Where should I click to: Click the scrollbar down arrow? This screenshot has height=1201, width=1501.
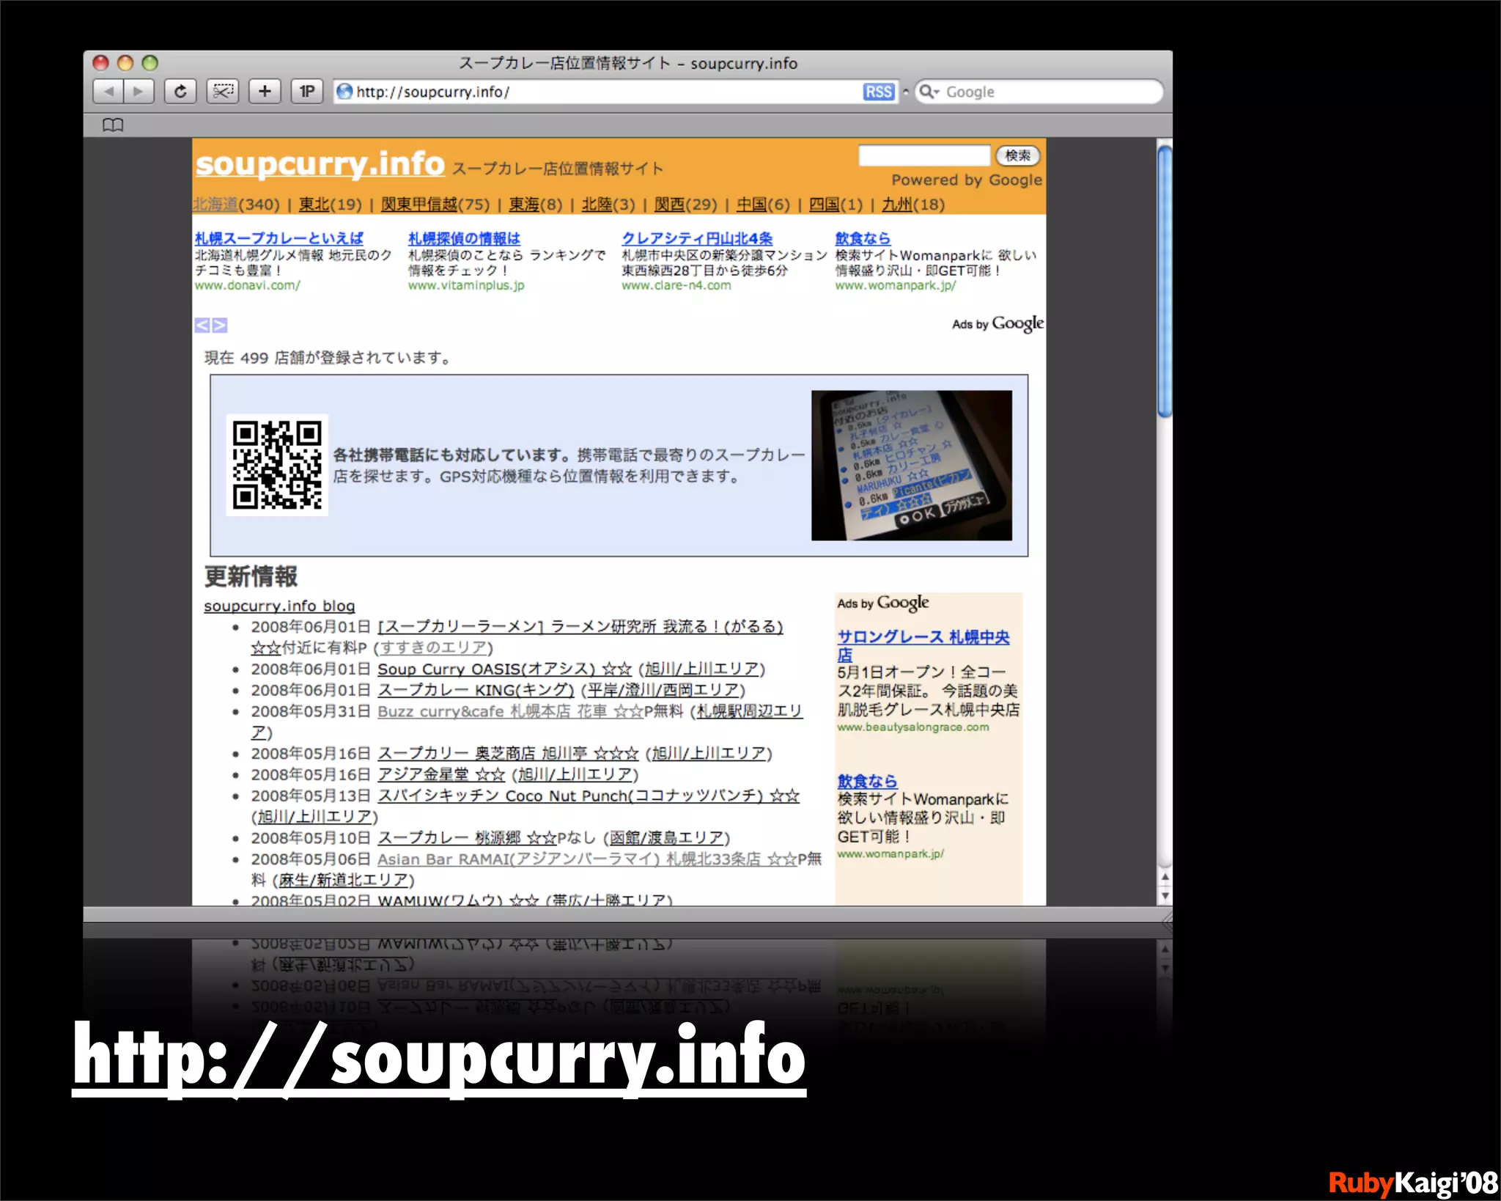1165,896
